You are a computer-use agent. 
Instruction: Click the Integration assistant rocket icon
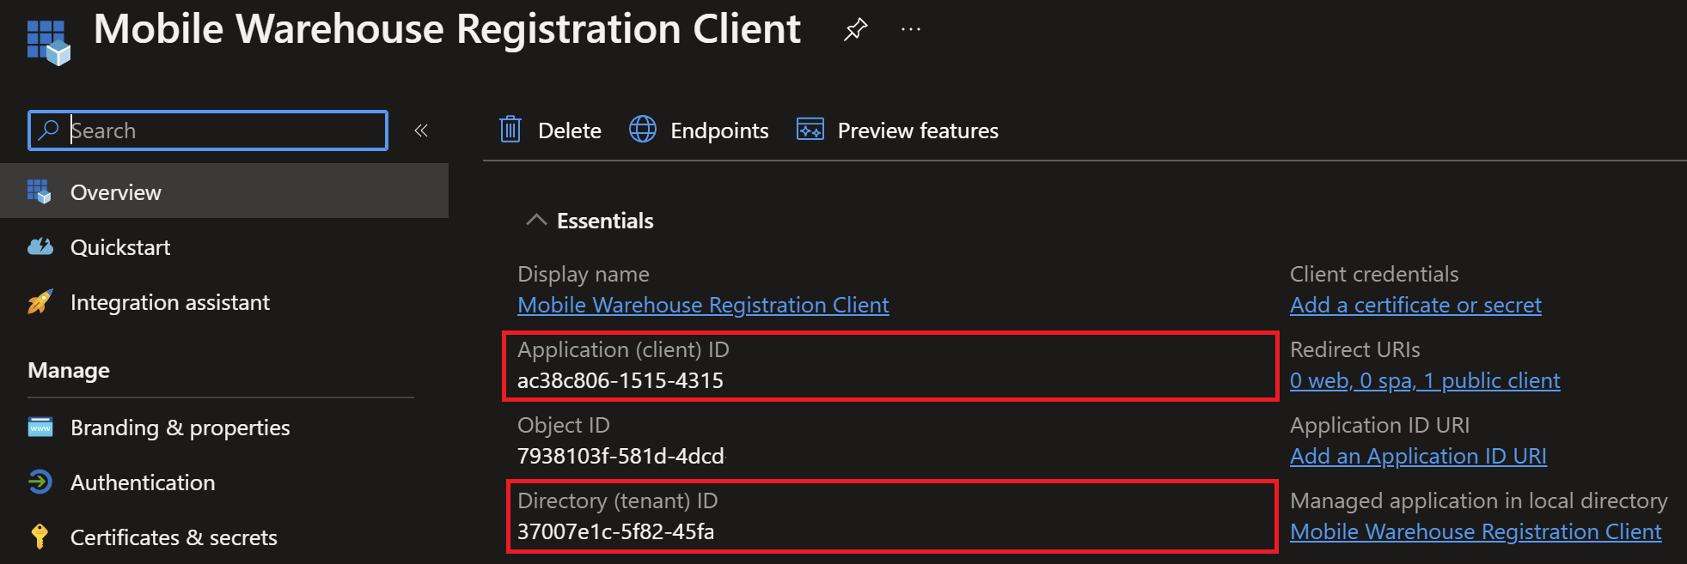[x=40, y=302]
